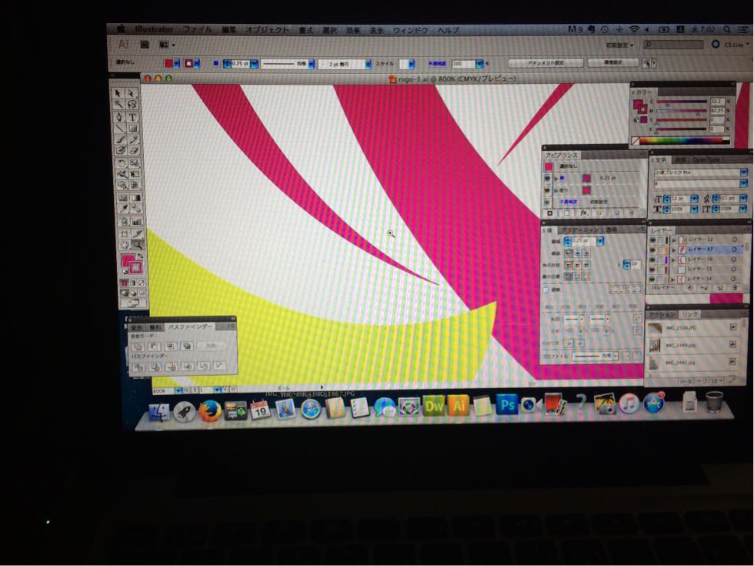Click the Intersect shape mode in Pathfinder
Viewport: 754px width, 566px height.
tap(170, 346)
